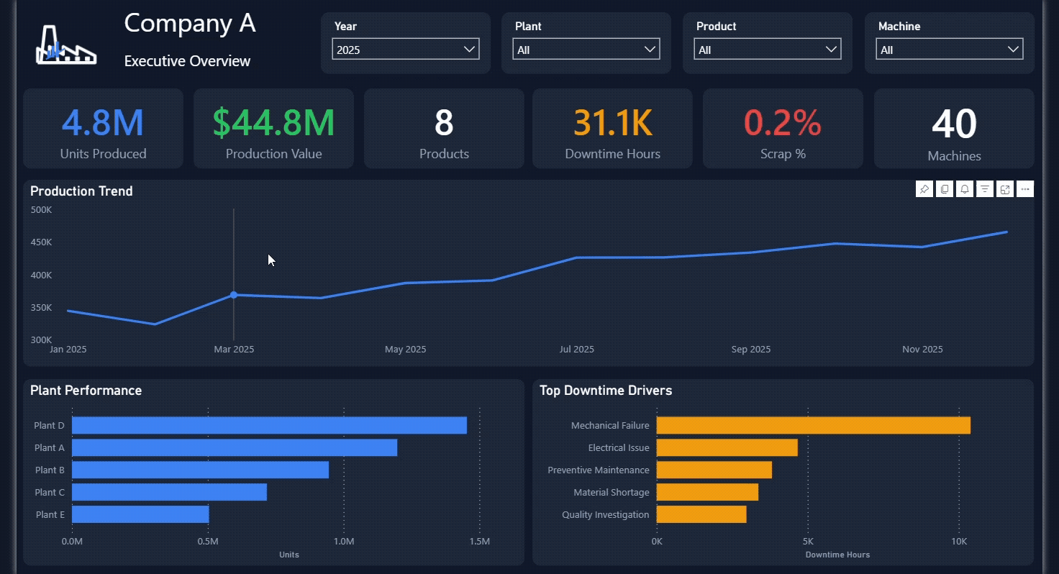
Task: Click the Mar 2025 data point marker
Action: (x=234, y=295)
